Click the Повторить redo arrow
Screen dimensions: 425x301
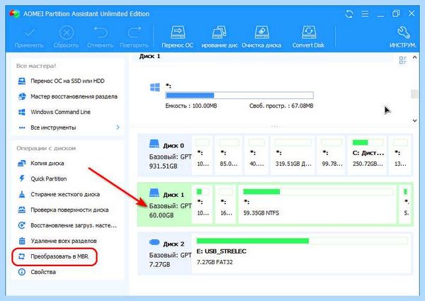(134, 33)
